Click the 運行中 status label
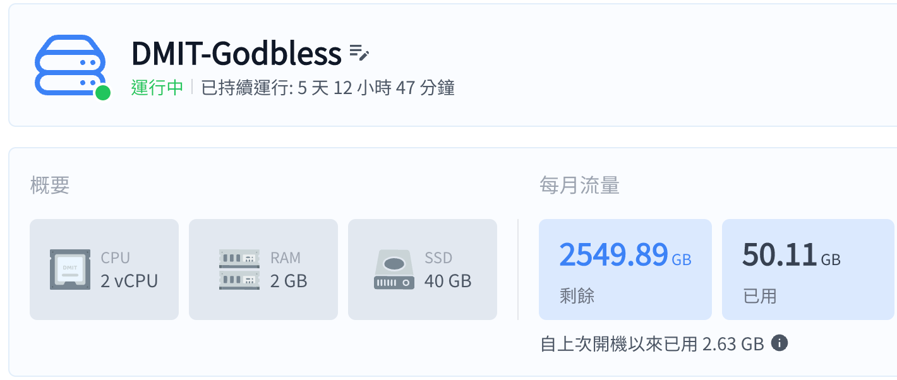This screenshot has width=897, height=380. pyautogui.click(x=157, y=88)
